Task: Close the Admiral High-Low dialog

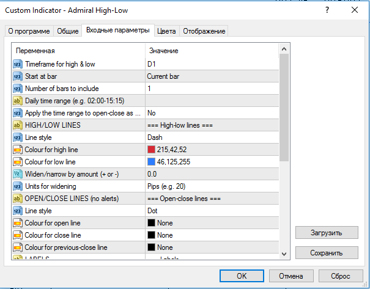Action: [x=355, y=10]
